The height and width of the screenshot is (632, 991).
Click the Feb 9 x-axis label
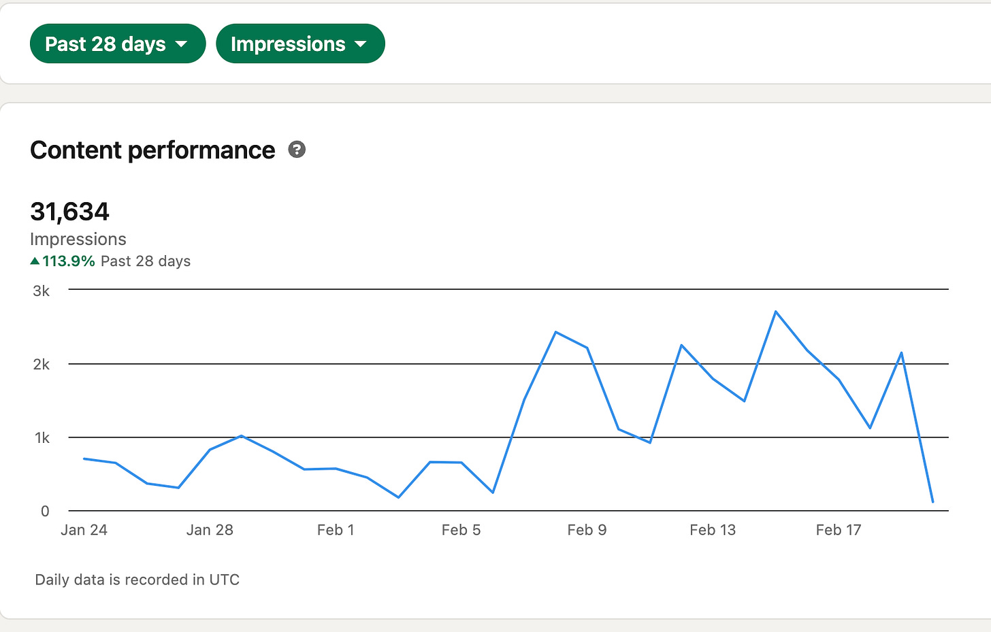pos(587,530)
